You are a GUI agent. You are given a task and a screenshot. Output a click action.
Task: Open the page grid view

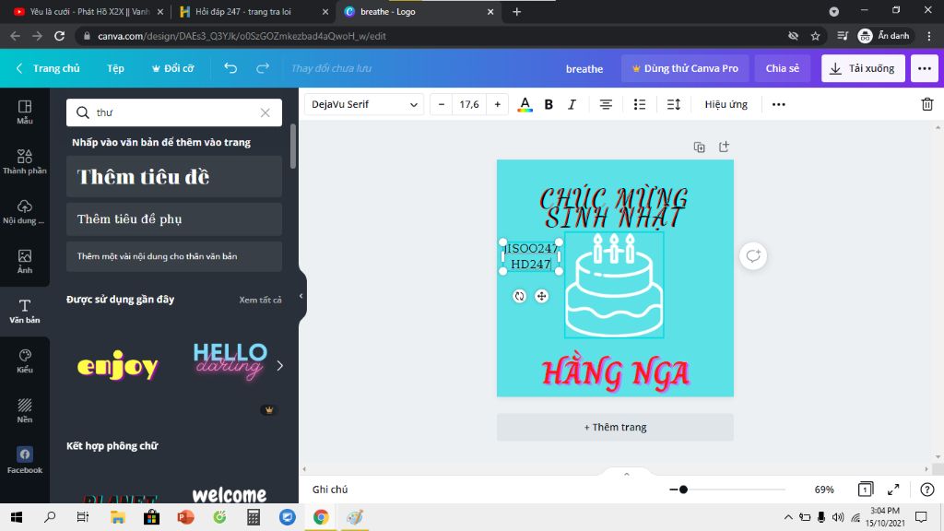865,490
